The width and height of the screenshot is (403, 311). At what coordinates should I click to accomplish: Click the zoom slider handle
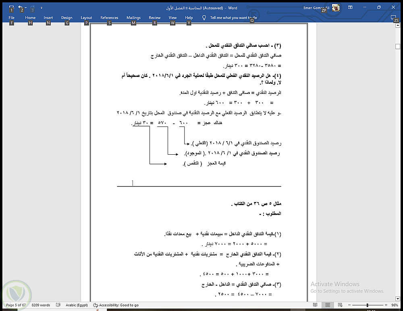[368, 305]
